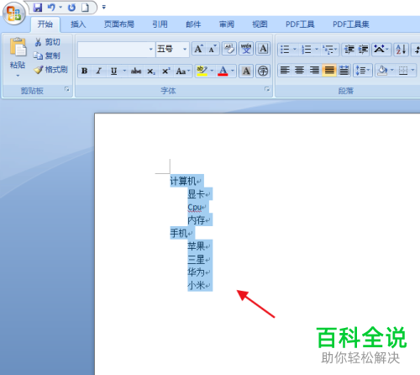Create a new blank document icon
This screenshot has height=375, width=420.
[x=85, y=8]
